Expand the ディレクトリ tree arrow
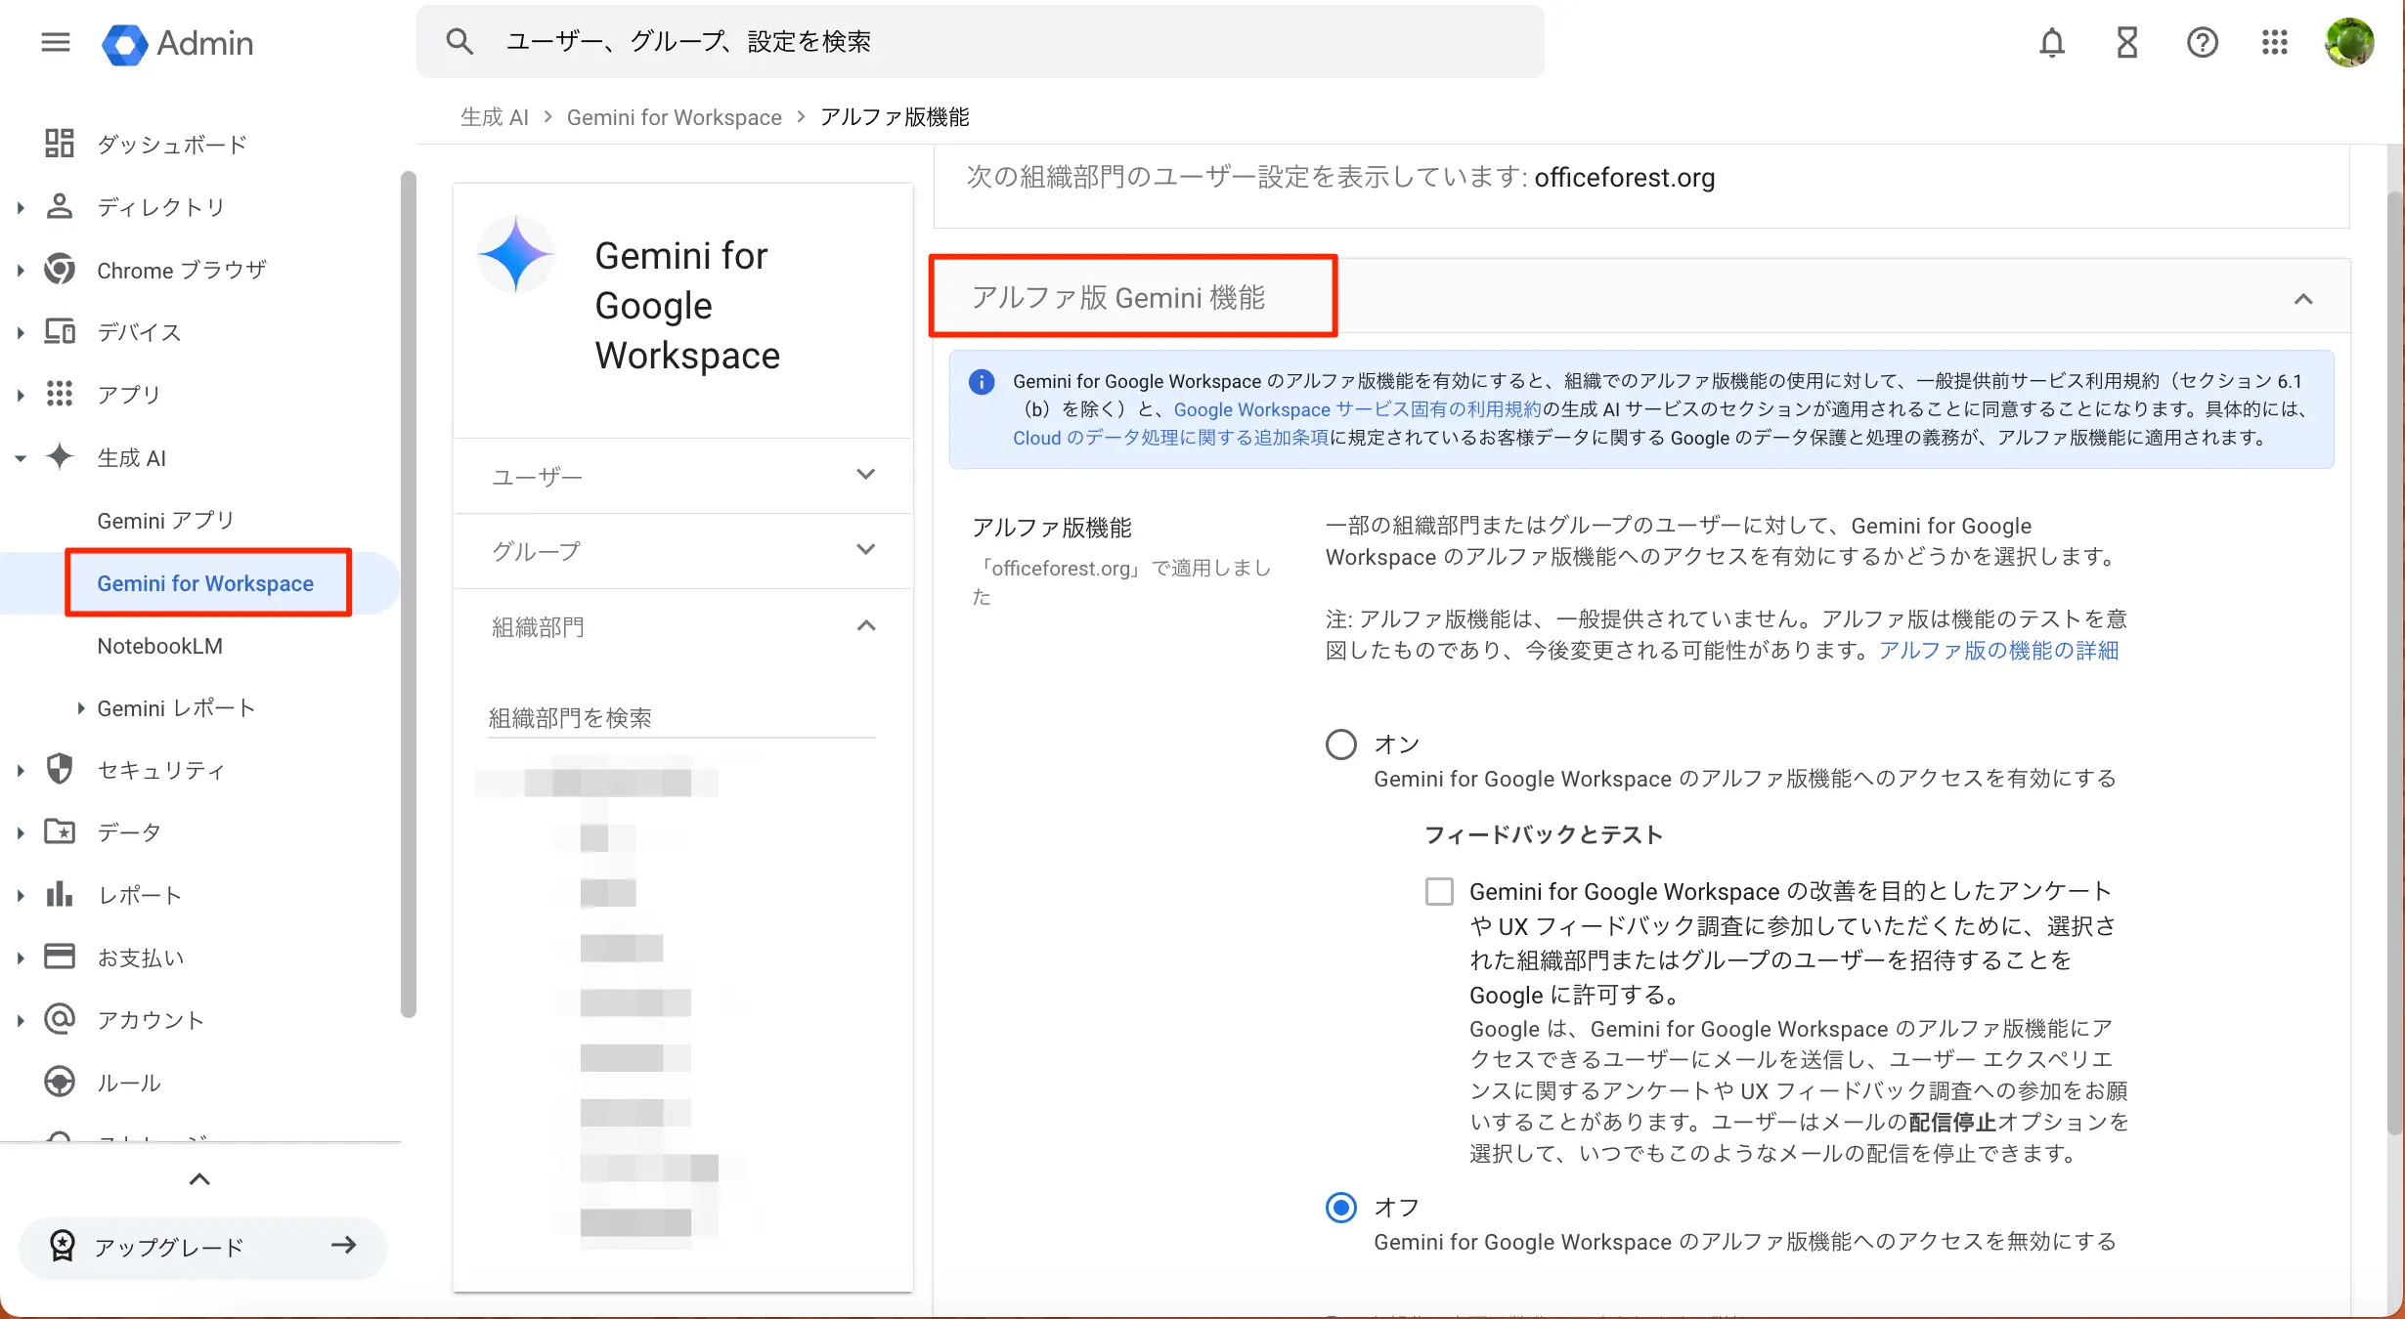 [x=20, y=207]
